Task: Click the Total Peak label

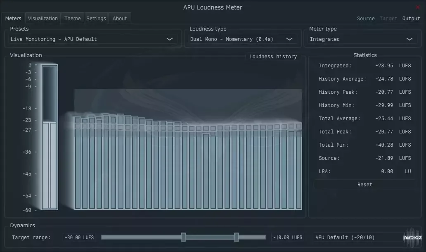Action: pyautogui.click(x=335, y=131)
